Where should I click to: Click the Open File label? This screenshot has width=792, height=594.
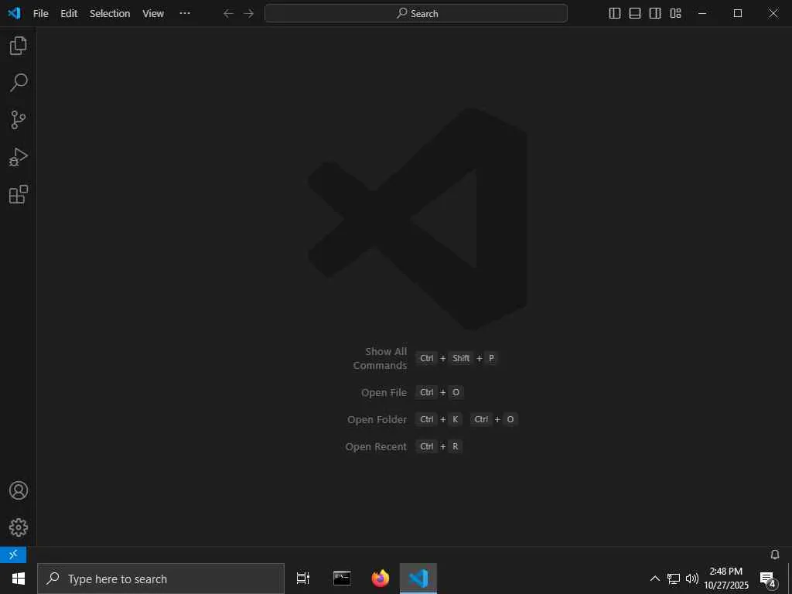point(384,392)
